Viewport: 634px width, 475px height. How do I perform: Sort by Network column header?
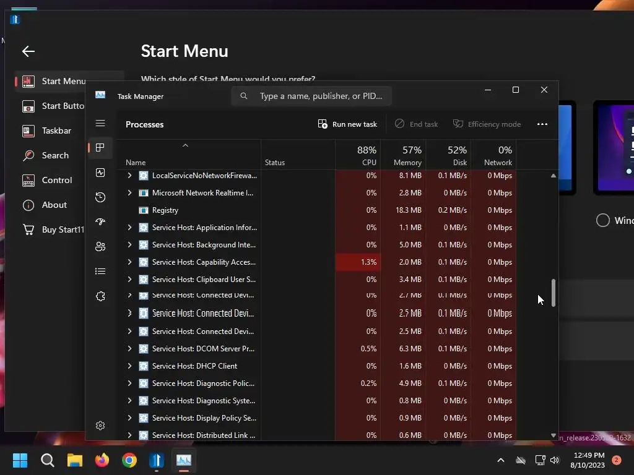494,155
